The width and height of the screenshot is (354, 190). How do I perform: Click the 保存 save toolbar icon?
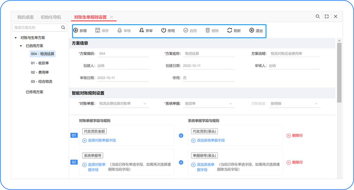point(98,30)
